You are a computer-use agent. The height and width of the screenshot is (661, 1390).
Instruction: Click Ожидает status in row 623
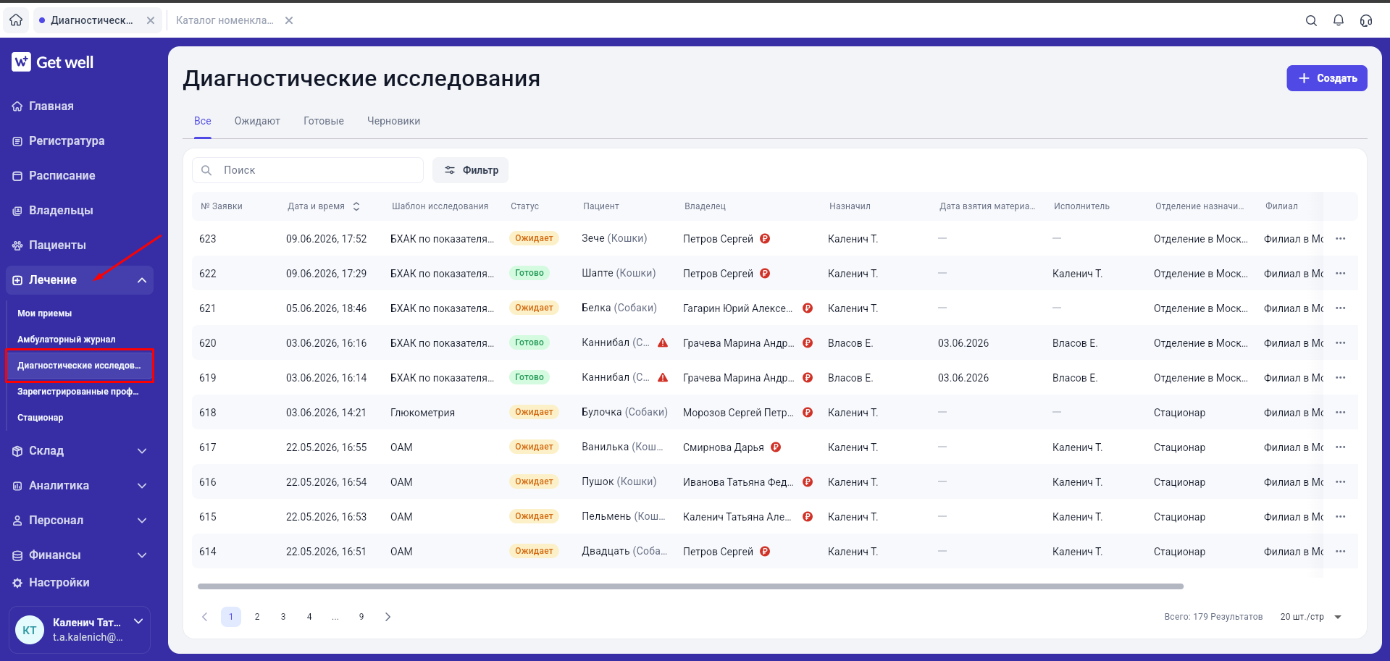point(534,238)
